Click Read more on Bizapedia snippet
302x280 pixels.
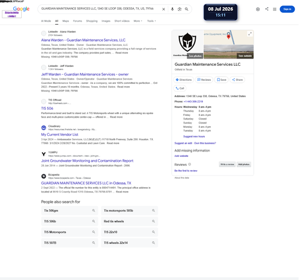click(x=122, y=192)
